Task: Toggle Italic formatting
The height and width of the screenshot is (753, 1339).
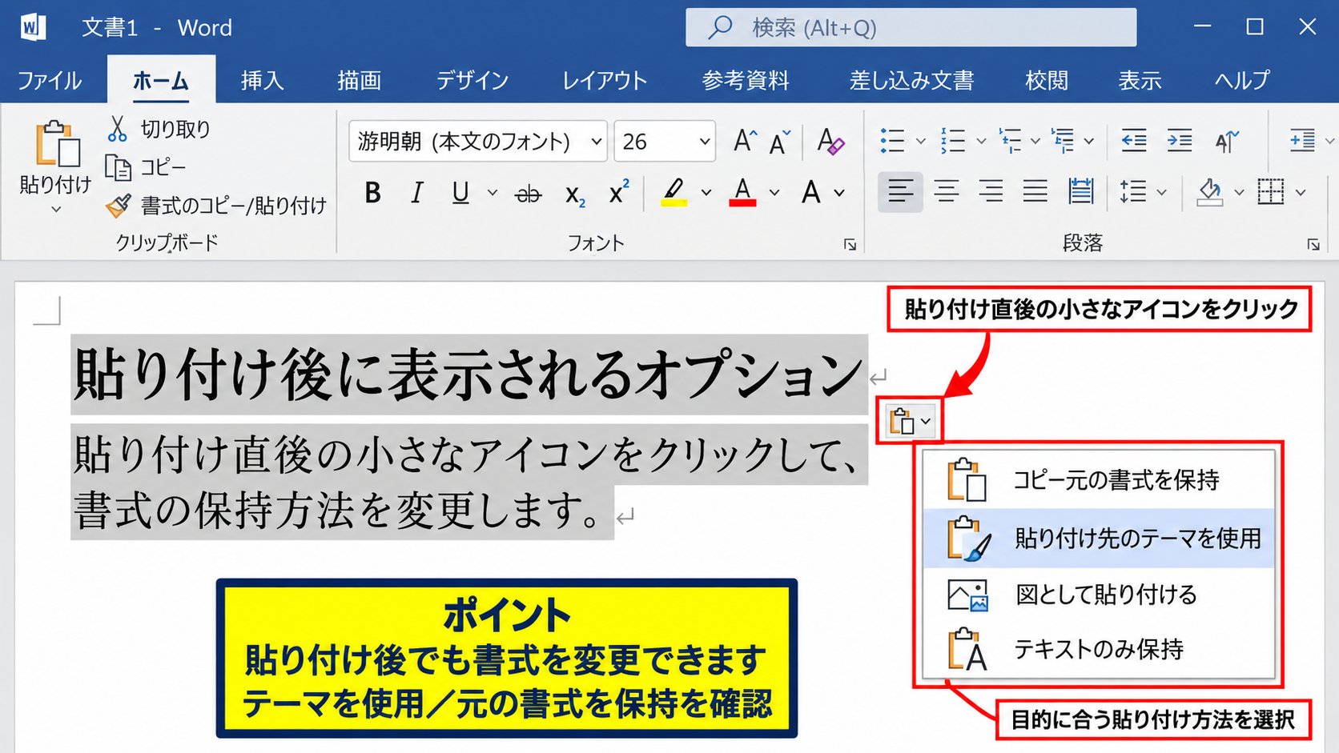Action: coord(416,193)
